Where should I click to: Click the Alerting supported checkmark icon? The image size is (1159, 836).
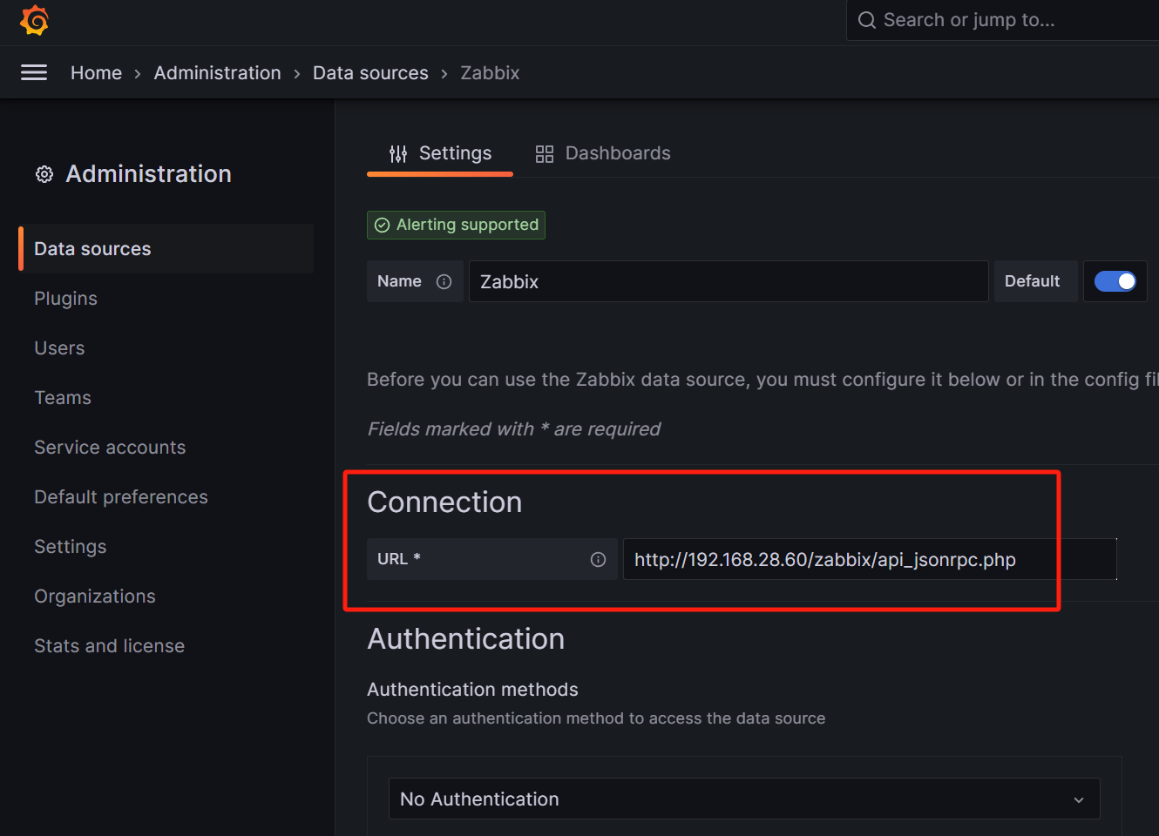tap(382, 225)
